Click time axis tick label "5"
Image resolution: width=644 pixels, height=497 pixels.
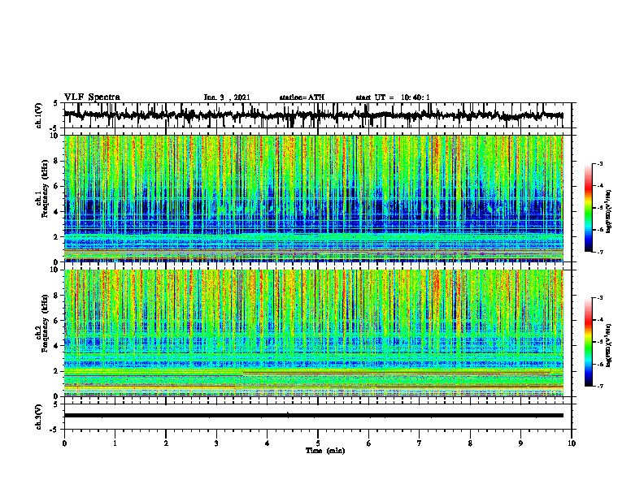point(318,443)
